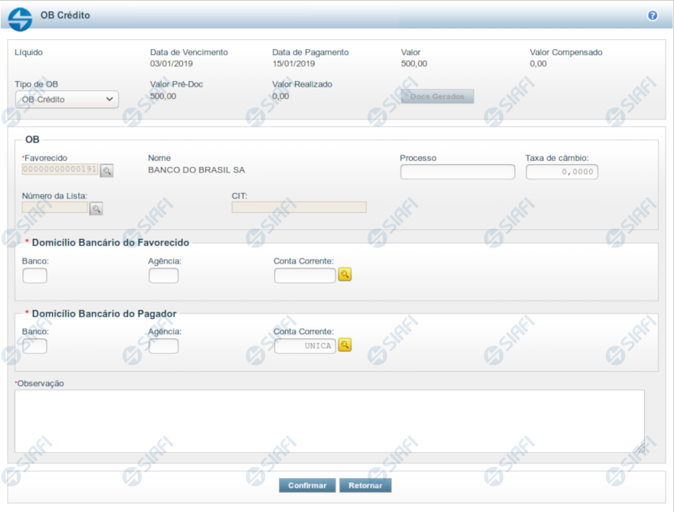Image resolution: width=674 pixels, height=512 pixels.
Task: Grab the Observação textarea resize handle
Action: (x=640, y=448)
